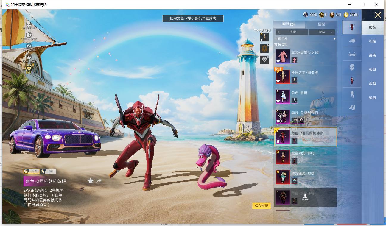Select the shoes category icon

352,107
